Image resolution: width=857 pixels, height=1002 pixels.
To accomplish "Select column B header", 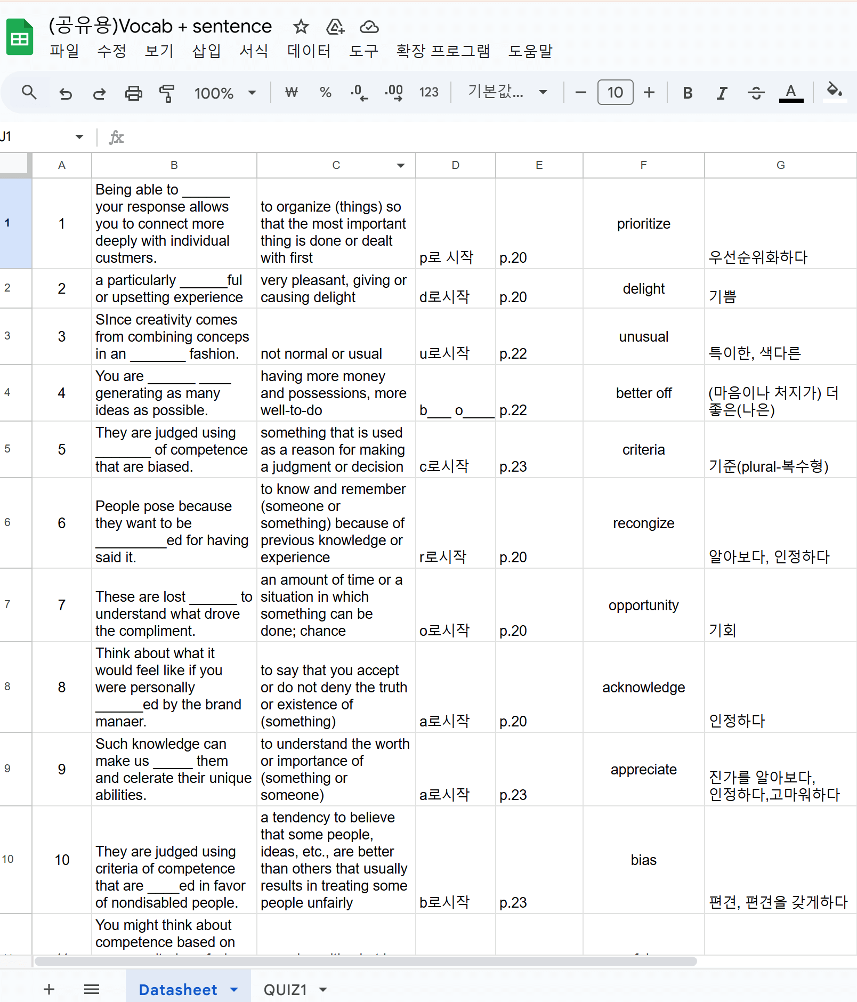I will (x=174, y=165).
